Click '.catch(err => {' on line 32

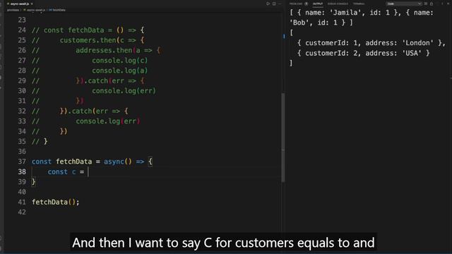(97, 111)
